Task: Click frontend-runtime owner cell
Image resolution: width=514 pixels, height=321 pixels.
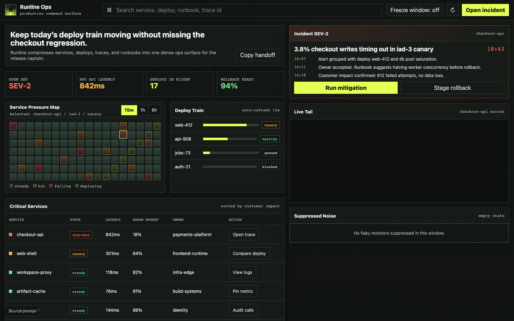Action: click(190, 254)
